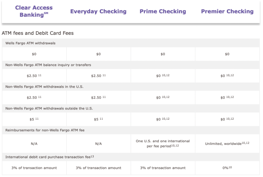Select the Everyday Checking header link
Viewport: 263px width, 177px height.
click(x=98, y=12)
